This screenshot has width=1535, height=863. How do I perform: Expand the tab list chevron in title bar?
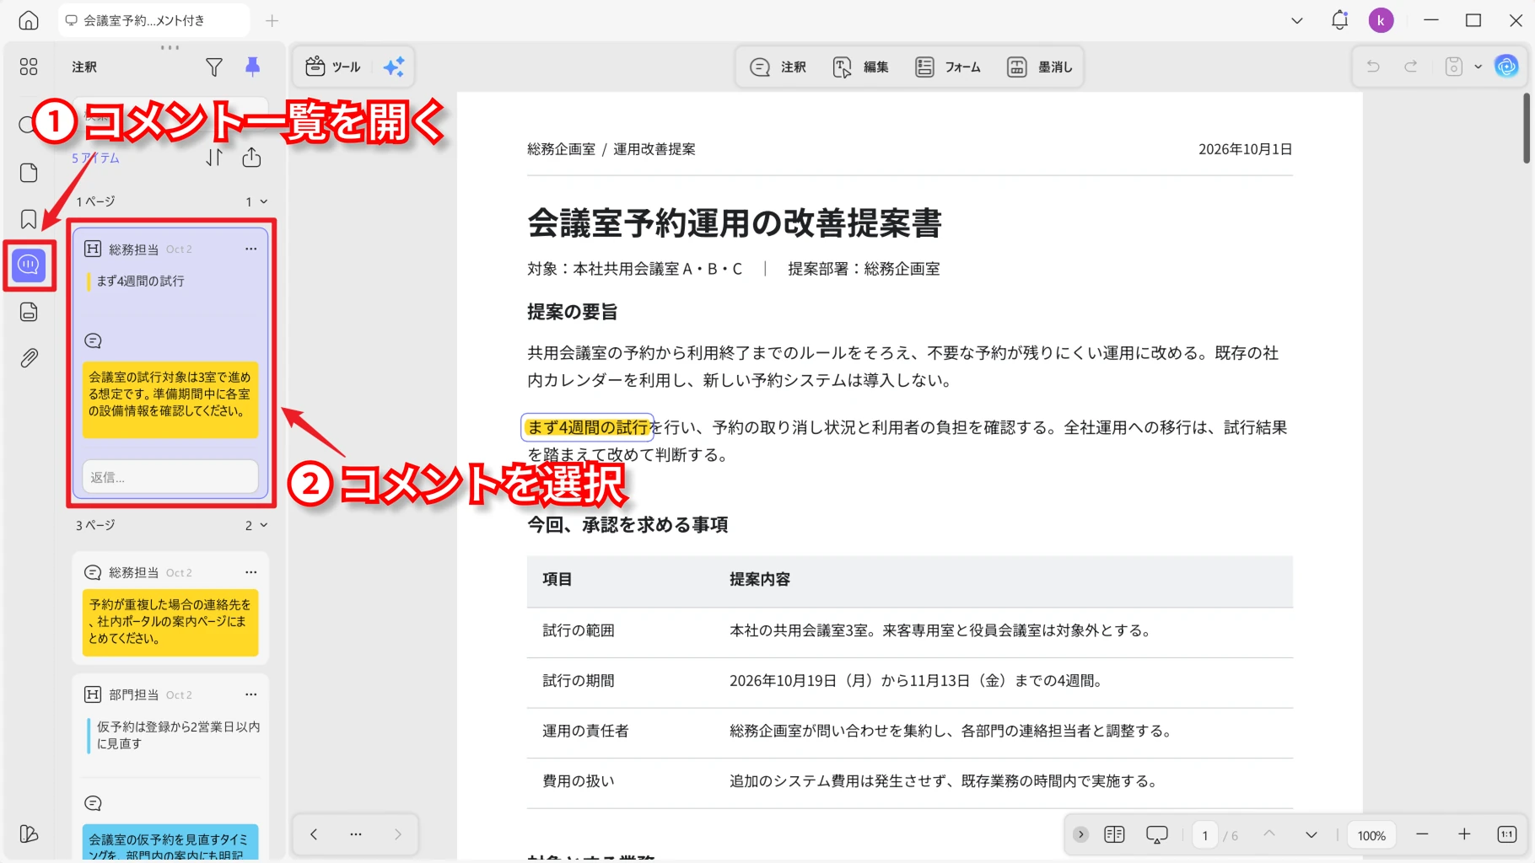click(x=1297, y=20)
